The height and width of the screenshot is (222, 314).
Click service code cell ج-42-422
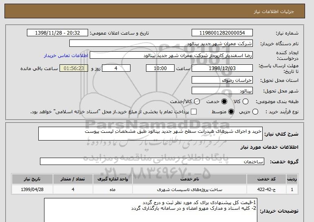(x=266, y=189)
